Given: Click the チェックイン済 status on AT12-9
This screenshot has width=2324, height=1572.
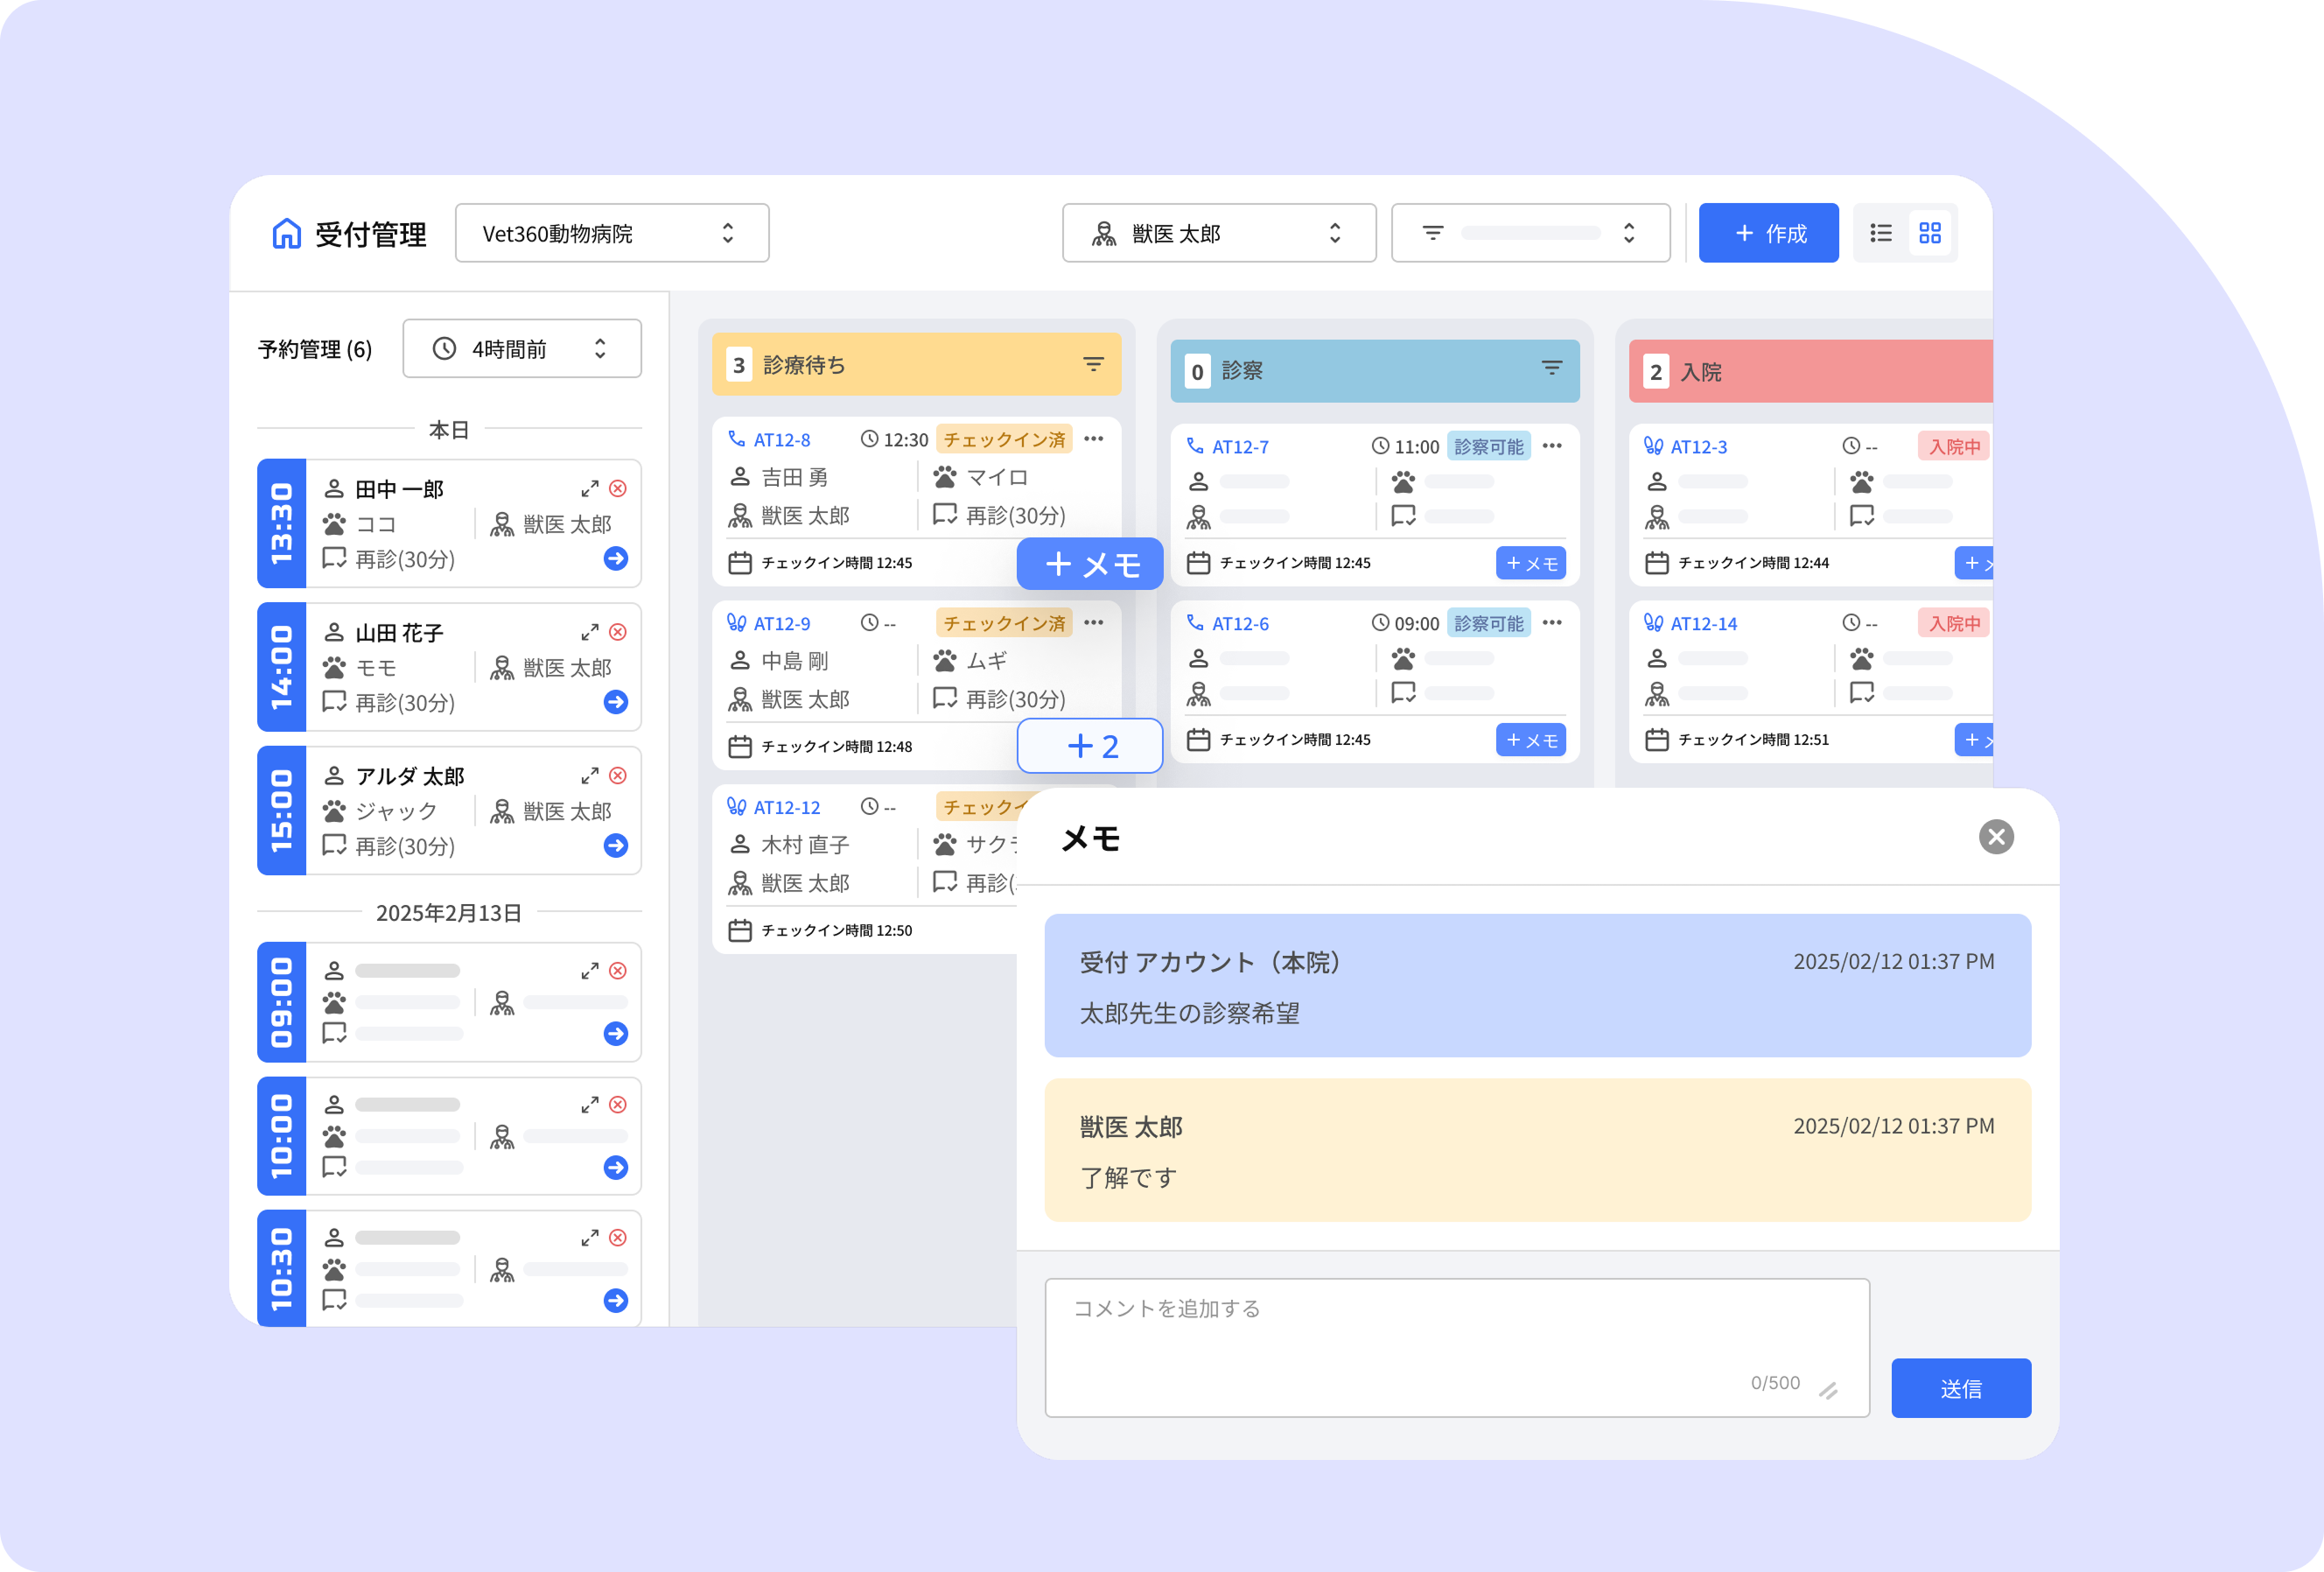Looking at the screenshot, I should point(1004,624).
